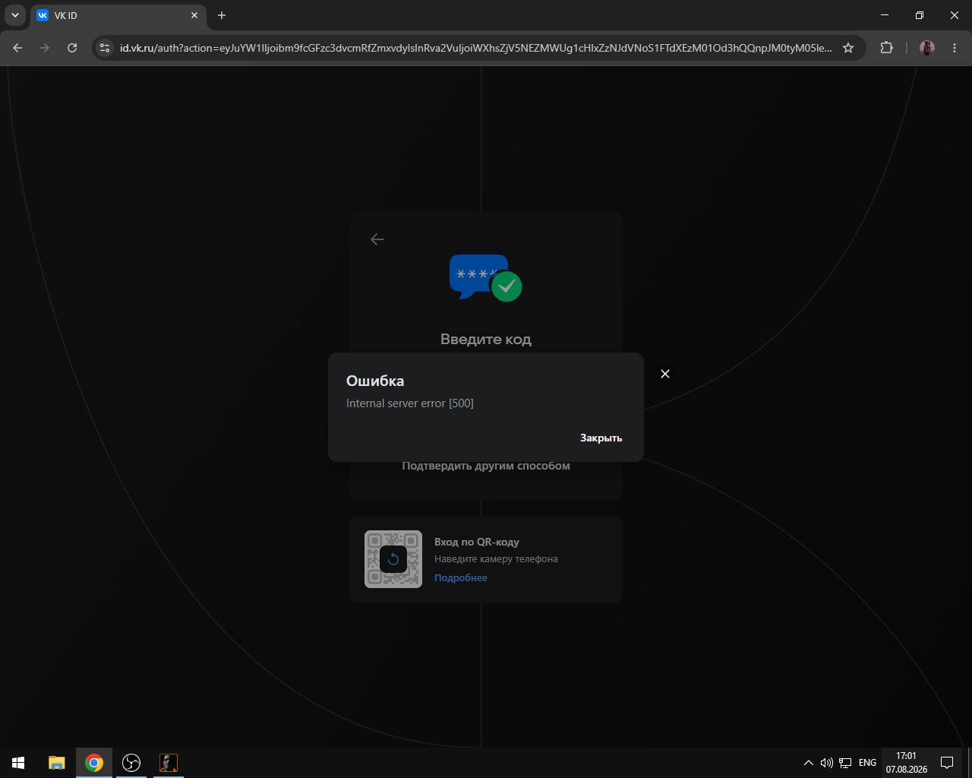Click Подтвердить другим способом link
Viewport: 972px width, 778px height.
point(486,466)
